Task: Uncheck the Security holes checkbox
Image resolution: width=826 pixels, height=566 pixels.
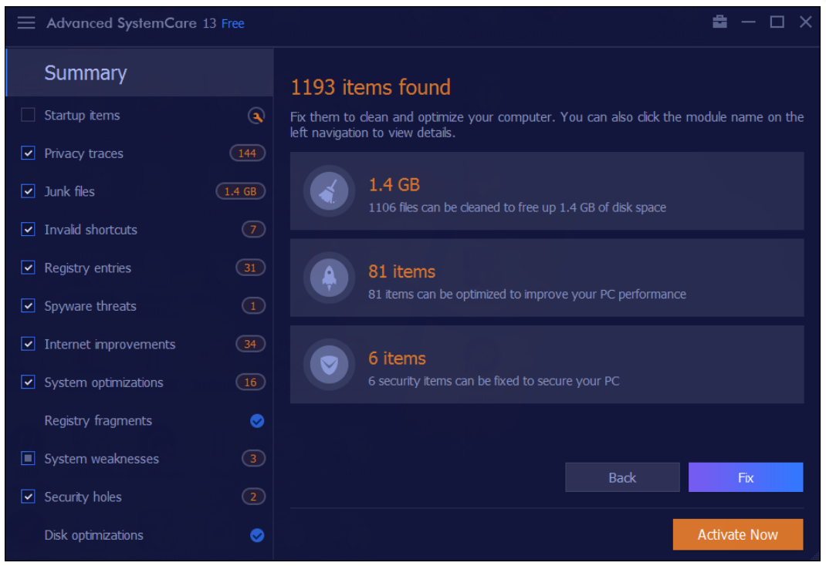Action: tap(28, 497)
